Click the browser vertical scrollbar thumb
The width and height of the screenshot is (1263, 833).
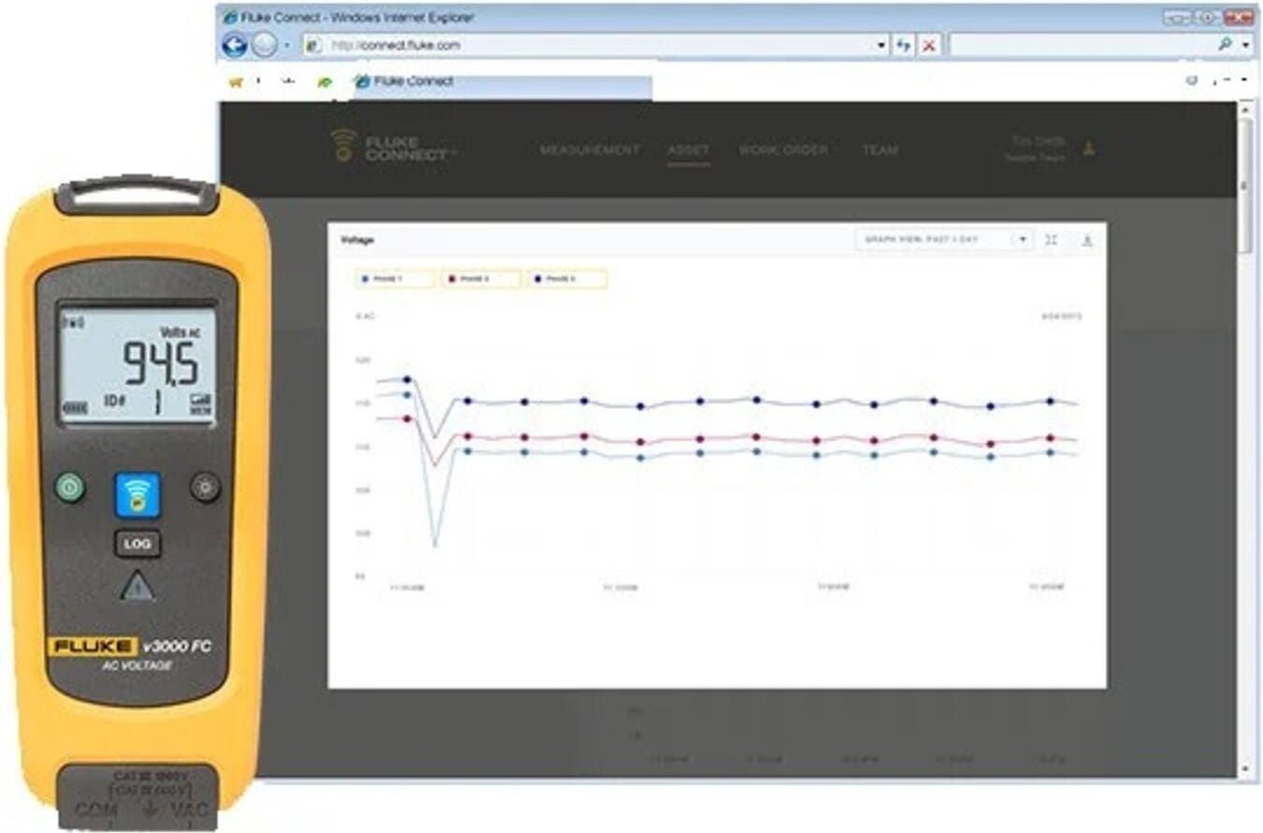(1245, 187)
